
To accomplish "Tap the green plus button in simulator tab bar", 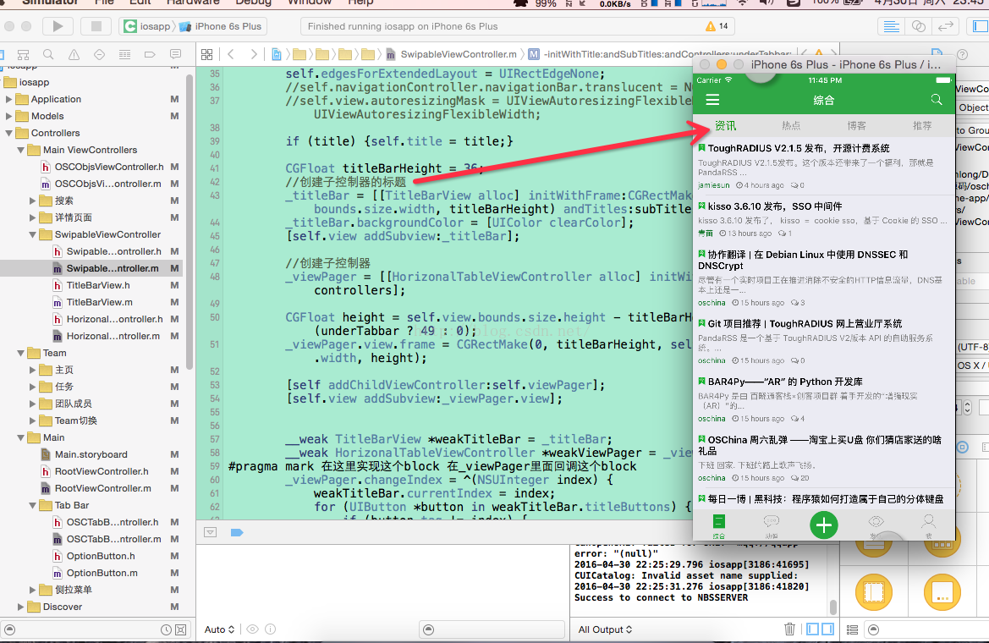I will (x=824, y=525).
